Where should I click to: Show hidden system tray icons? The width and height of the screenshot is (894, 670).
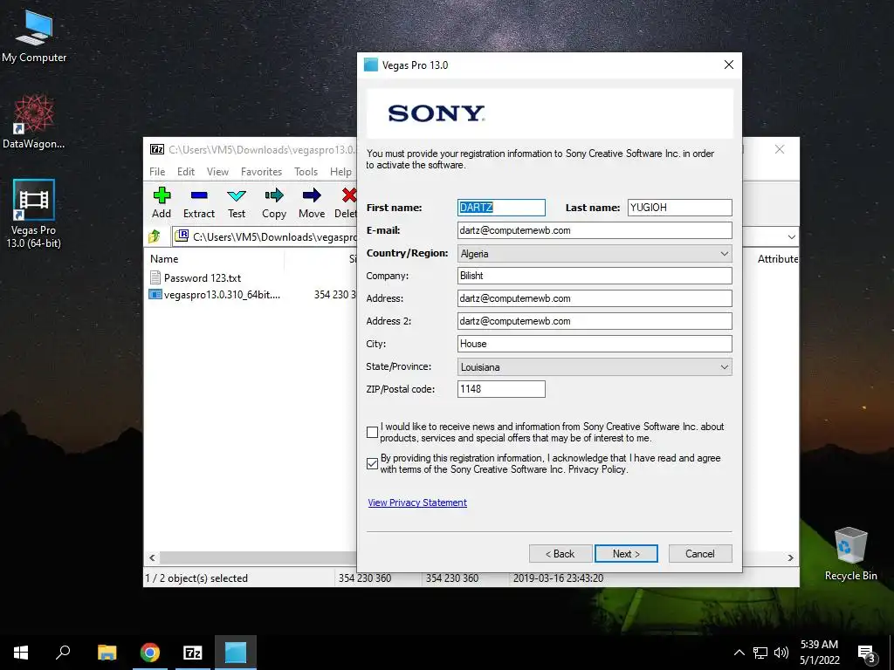click(x=739, y=653)
